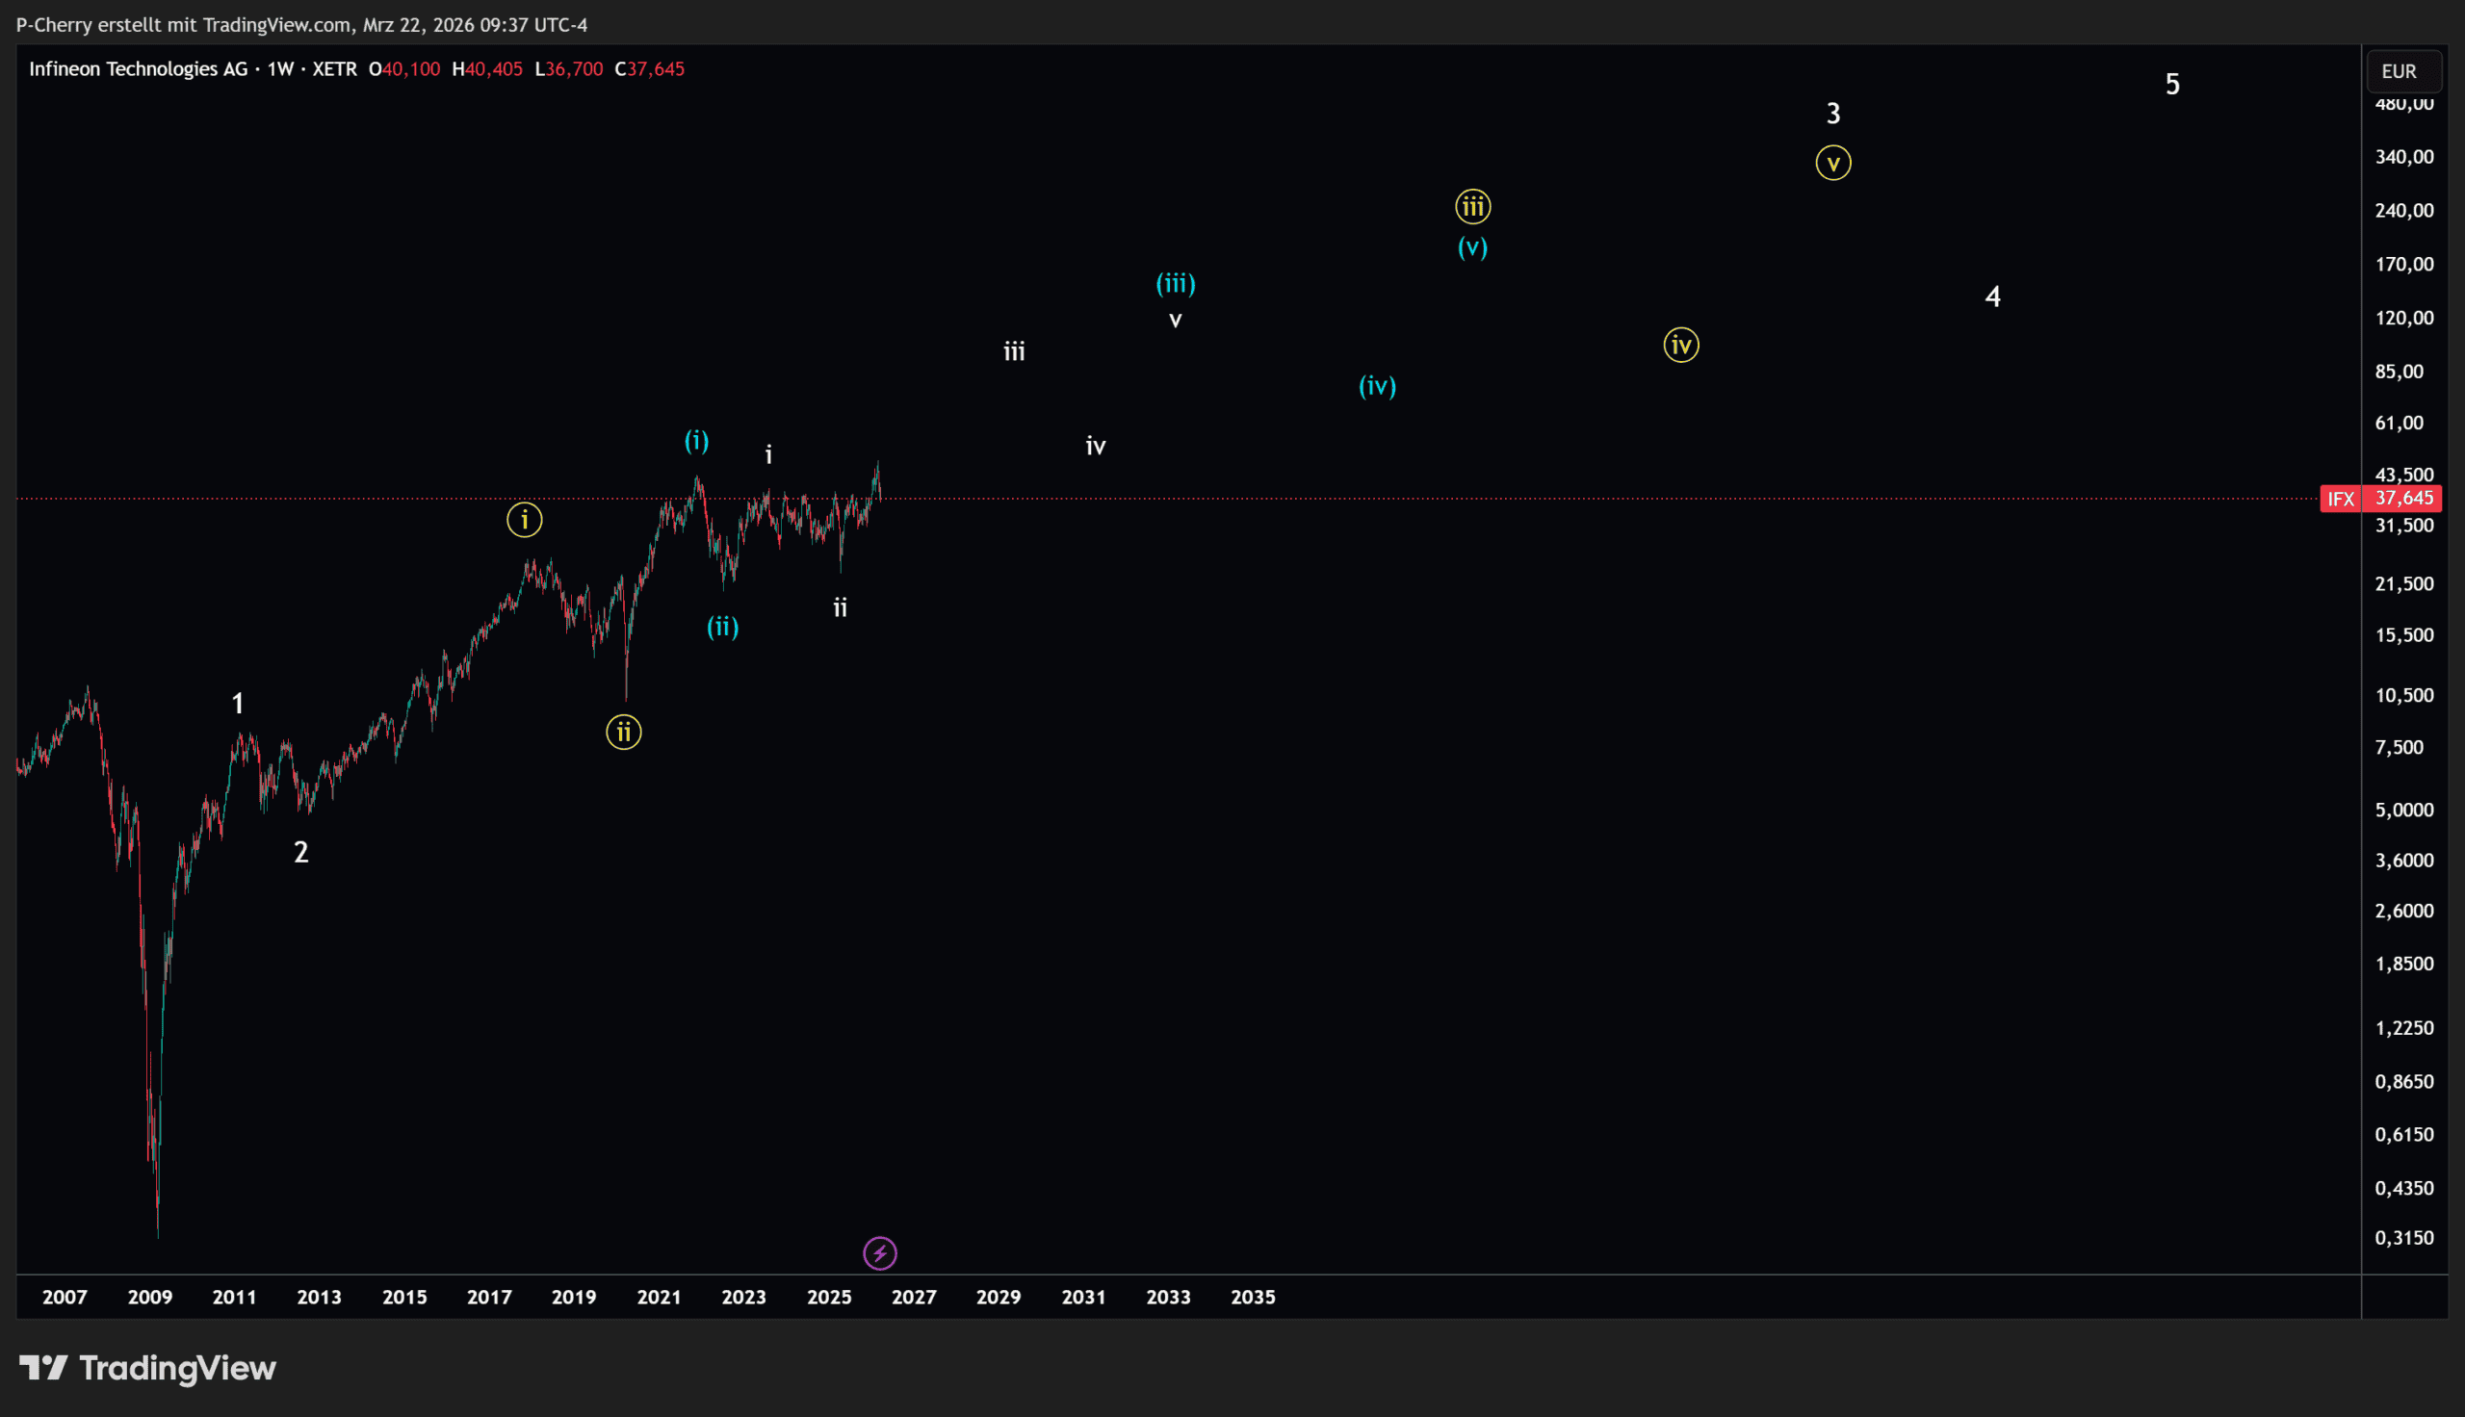
Task: Select the yellow circled wave ii label
Action: coord(624,732)
